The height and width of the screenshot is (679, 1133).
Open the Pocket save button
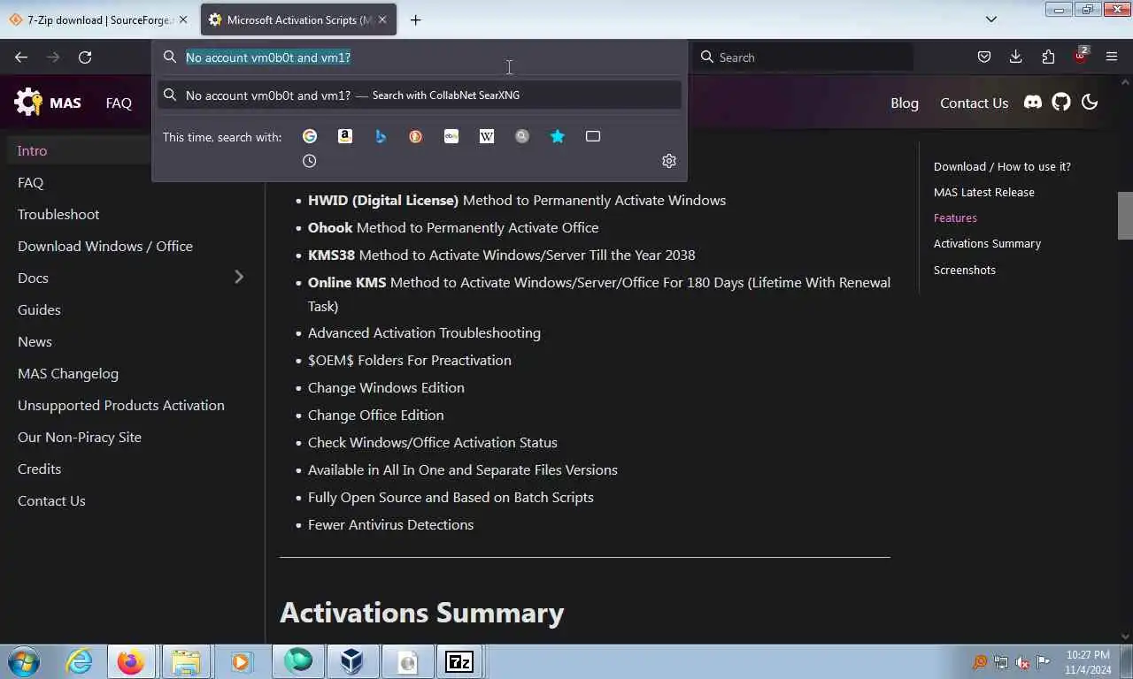[x=983, y=57]
